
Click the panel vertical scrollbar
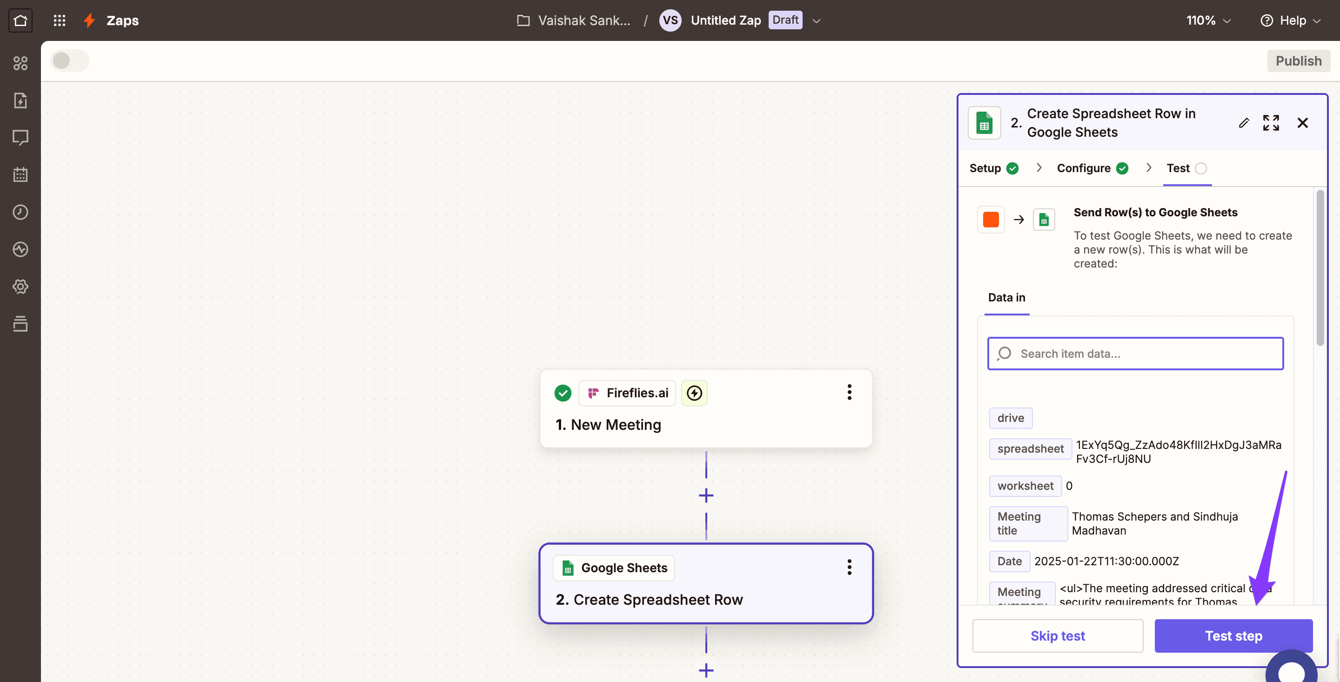pyautogui.click(x=1320, y=268)
